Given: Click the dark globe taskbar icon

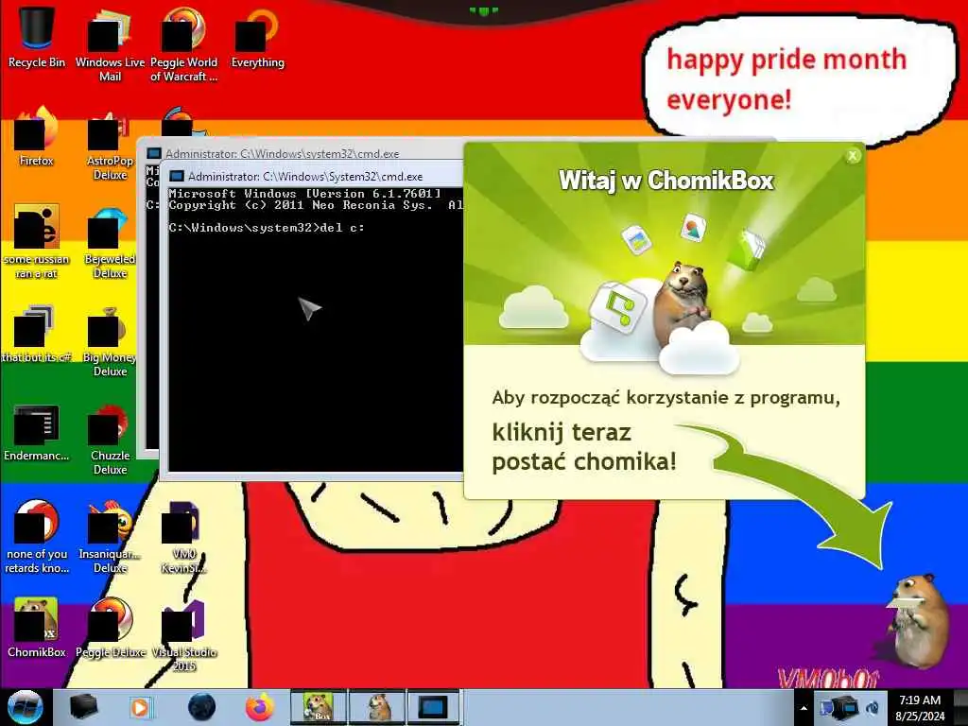Looking at the screenshot, I should tap(201, 707).
